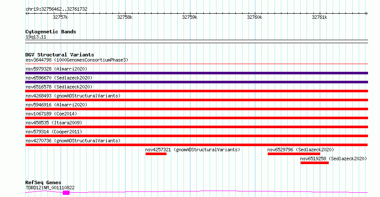Click the magenta TDRD12 exon box
This screenshot has width=380, height=197.
(x=66, y=193)
